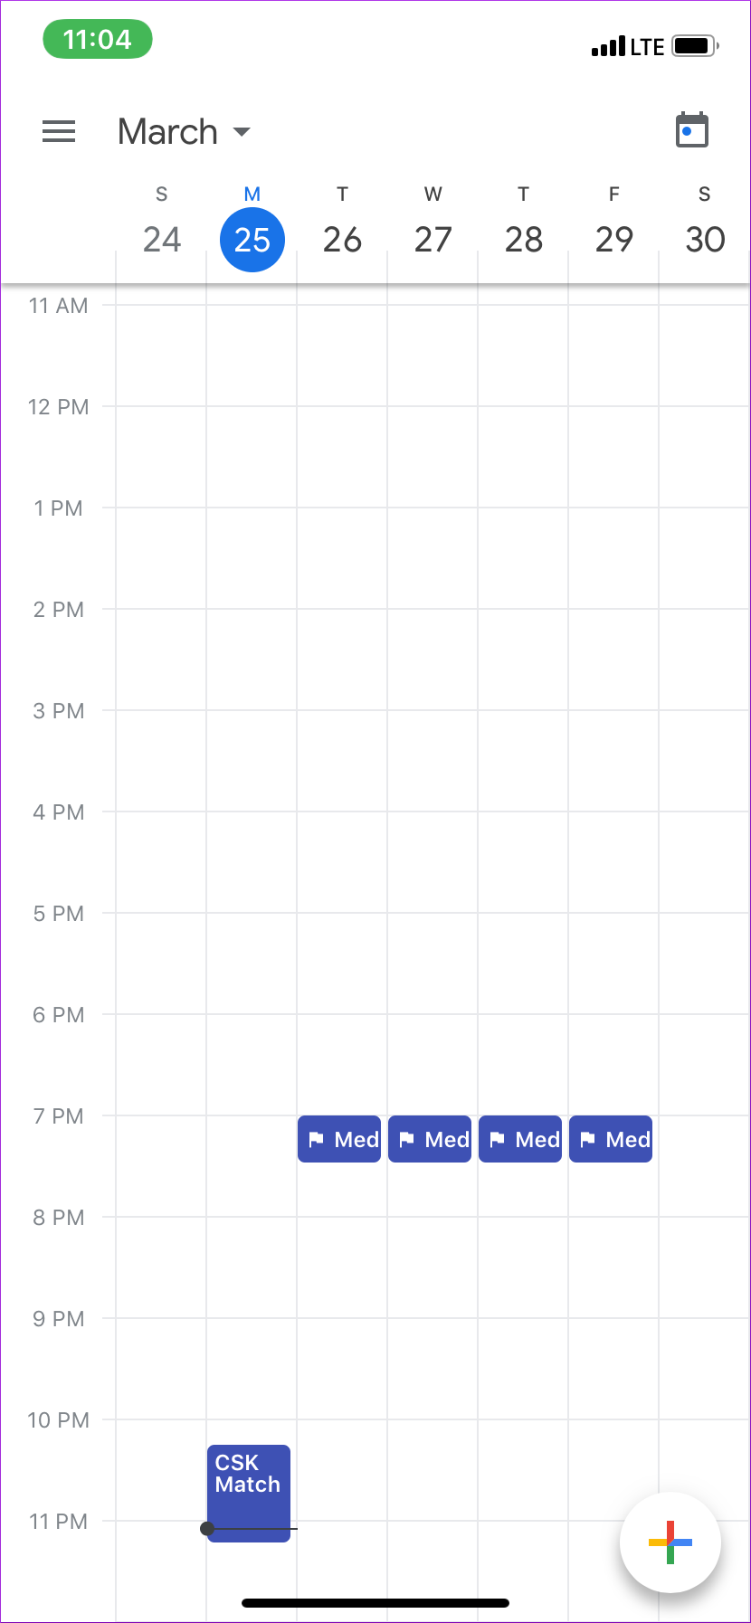Tap the current-time indicator dot
Screen dimensions: 751x1623
207,1529
